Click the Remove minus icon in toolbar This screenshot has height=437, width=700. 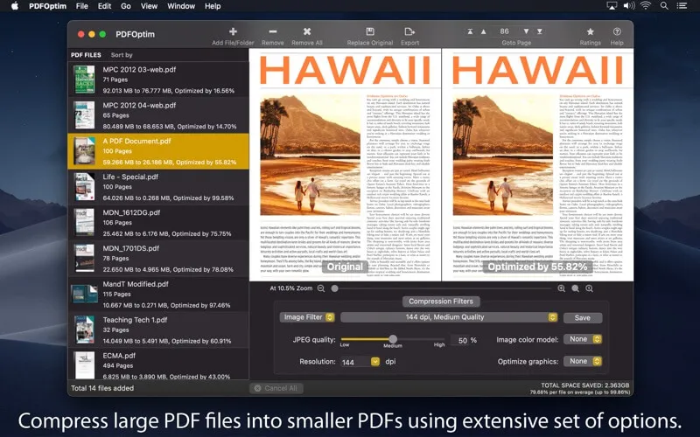273,31
